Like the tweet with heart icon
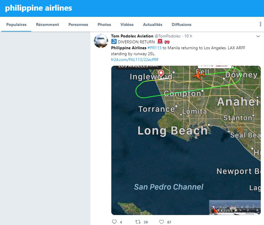The height and width of the screenshot is (225, 264). (x=162, y=222)
